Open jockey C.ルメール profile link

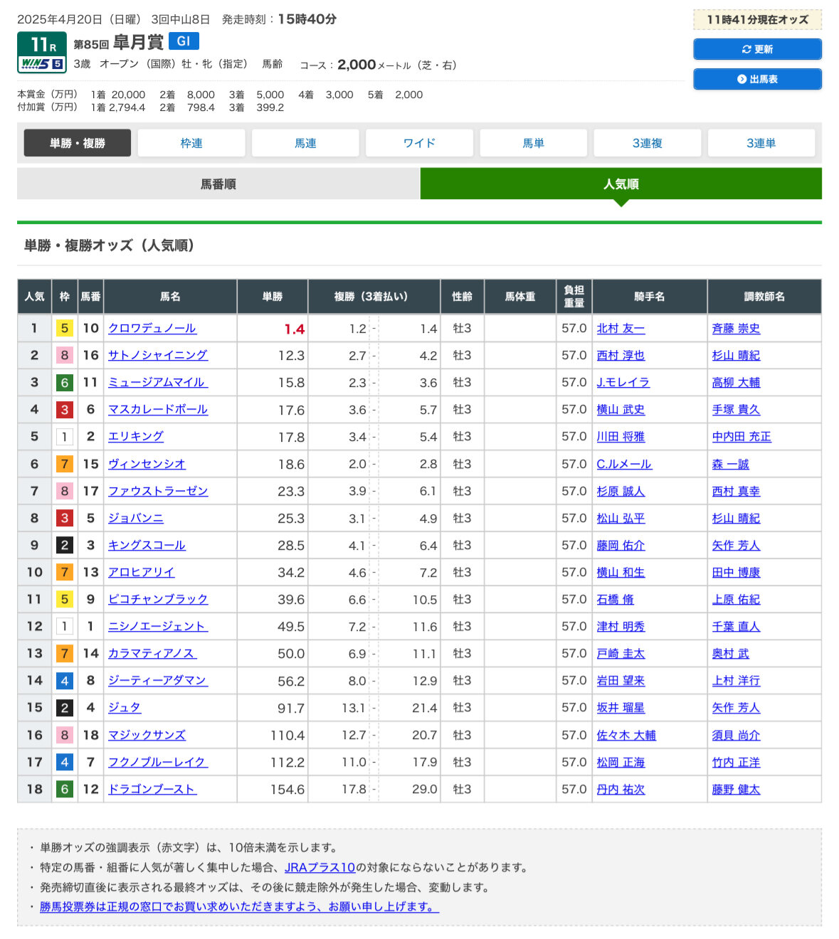click(x=624, y=464)
